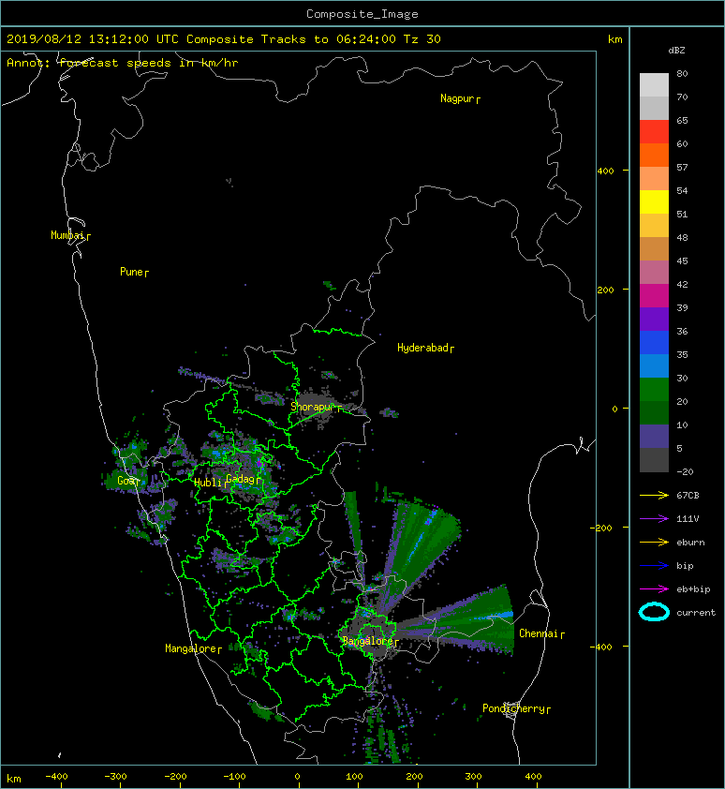The height and width of the screenshot is (789, 725).
Task: Click the -20 label at legend bottom
Action: (685, 471)
